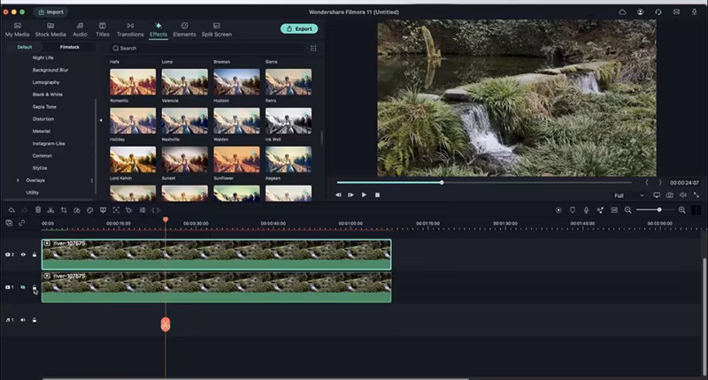Open the Titles tab
The image size is (708, 380).
pos(103,30)
